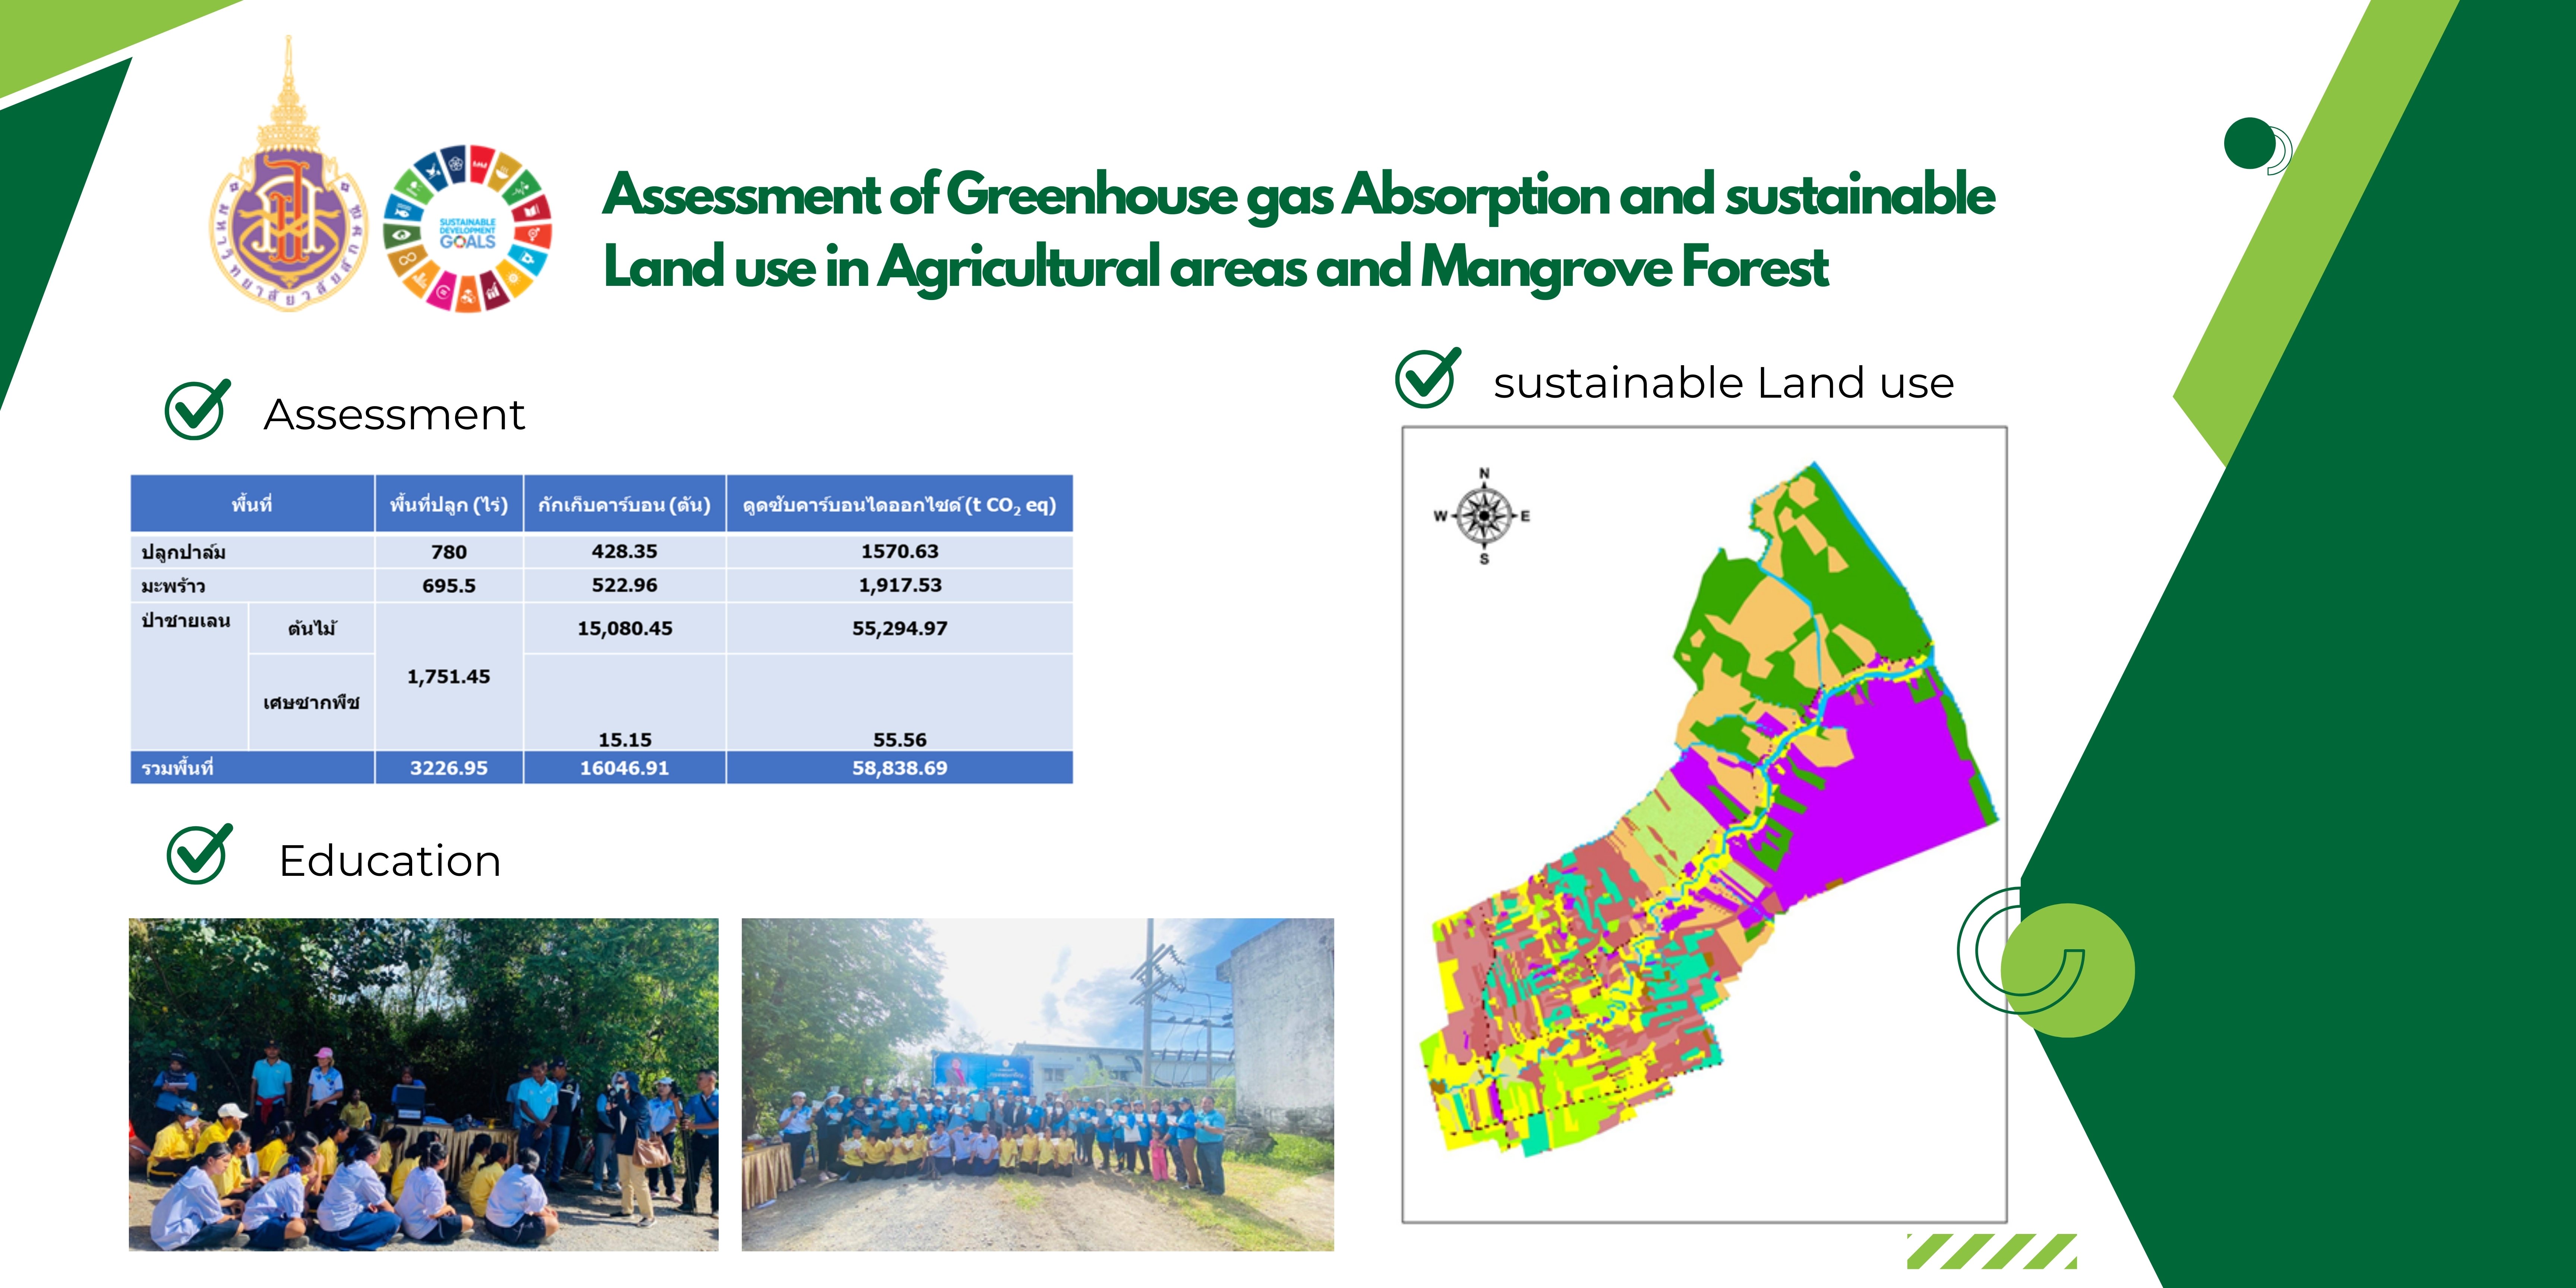Click the checkmark beside sustainable Land use
2576x1288 pixels.
coord(1427,378)
